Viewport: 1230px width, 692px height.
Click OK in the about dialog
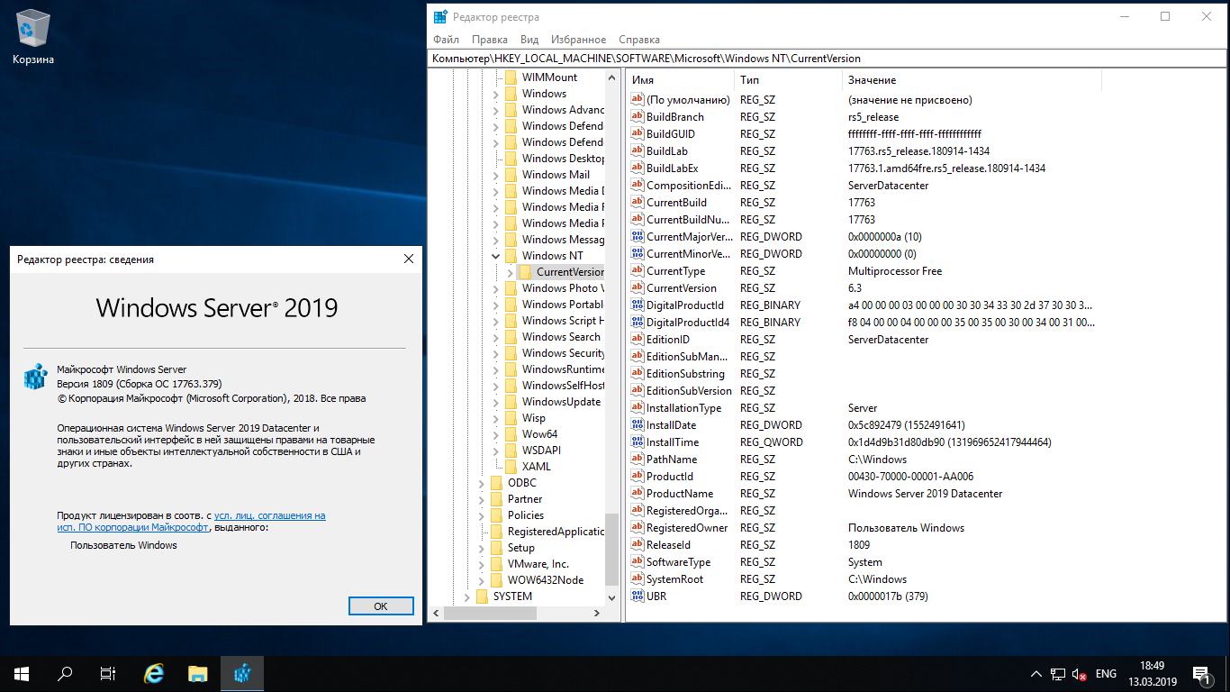pos(381,606)
